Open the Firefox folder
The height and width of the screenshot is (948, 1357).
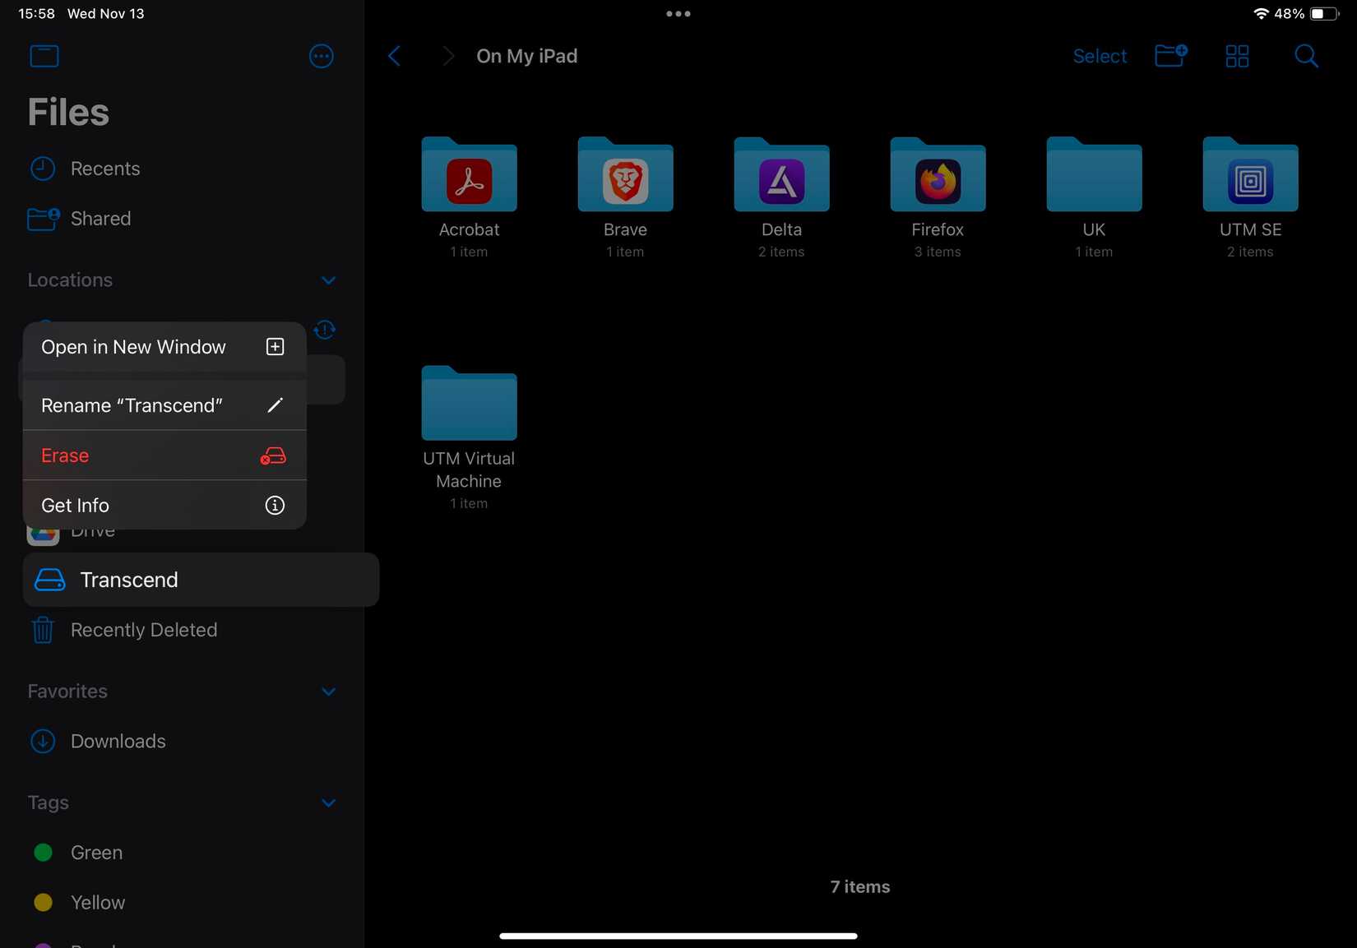tap(937, 197)
